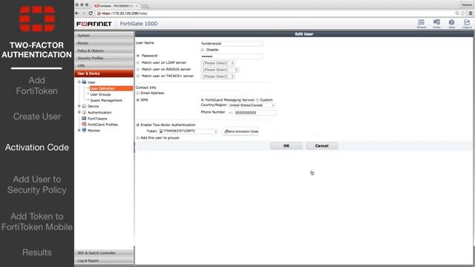Select the FortiGate browser tab
475x267 pixels.
click(x=116, y=5)
